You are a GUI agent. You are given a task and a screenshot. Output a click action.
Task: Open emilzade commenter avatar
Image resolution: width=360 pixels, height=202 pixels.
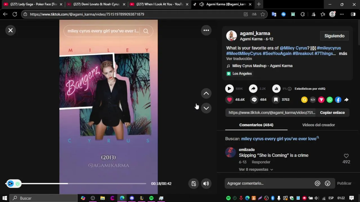coord(230,152)
